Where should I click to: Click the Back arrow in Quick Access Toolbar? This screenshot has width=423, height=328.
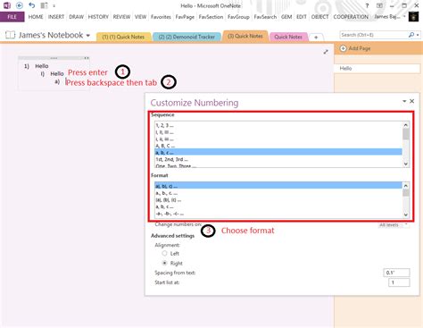[x=20, y=5]
